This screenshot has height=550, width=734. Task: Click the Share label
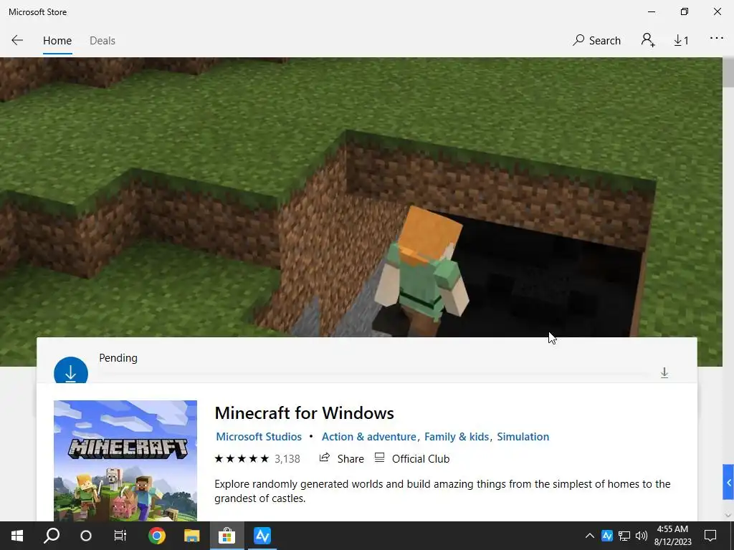pos(351,459)
